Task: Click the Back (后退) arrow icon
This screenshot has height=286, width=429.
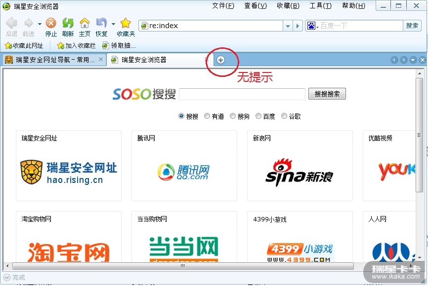Action: point(11,23)
